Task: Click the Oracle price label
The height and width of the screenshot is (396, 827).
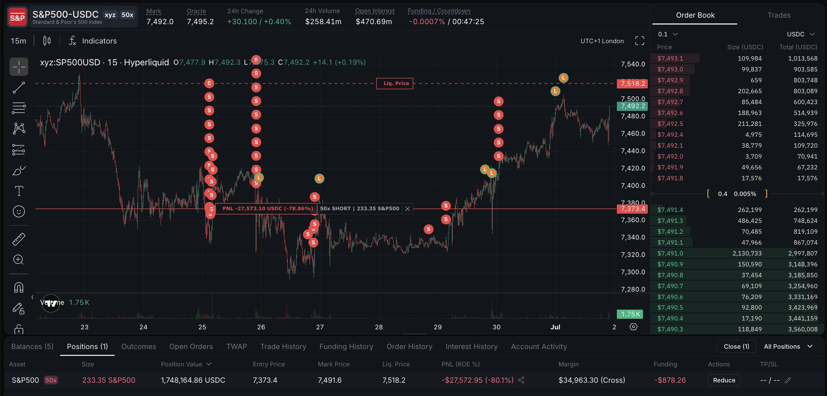Action: (196, 11)
